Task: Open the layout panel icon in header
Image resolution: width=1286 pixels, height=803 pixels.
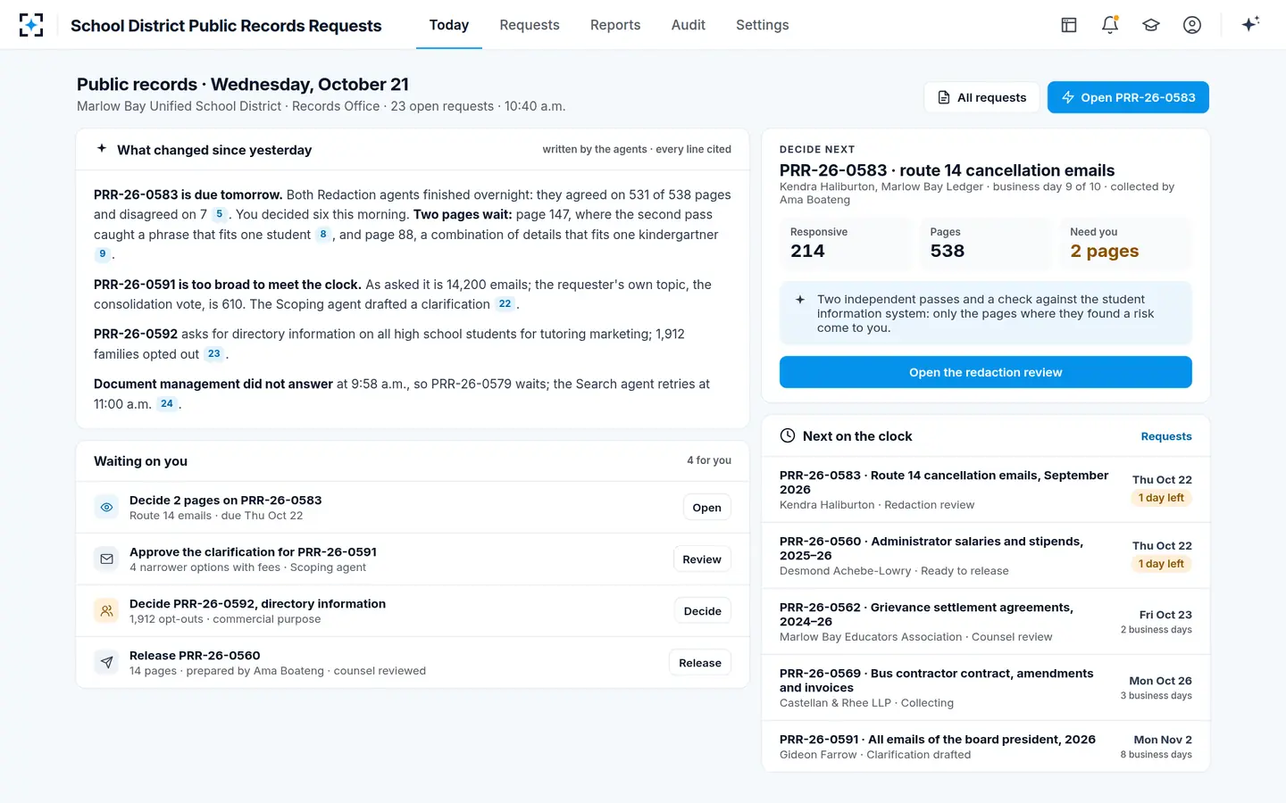Action: tap(1069, 25)
